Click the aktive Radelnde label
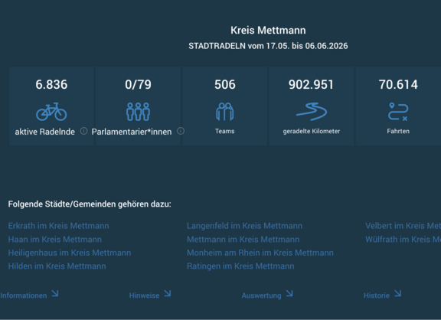The height and width of the screenshot is (320, 441). point(45,132)
